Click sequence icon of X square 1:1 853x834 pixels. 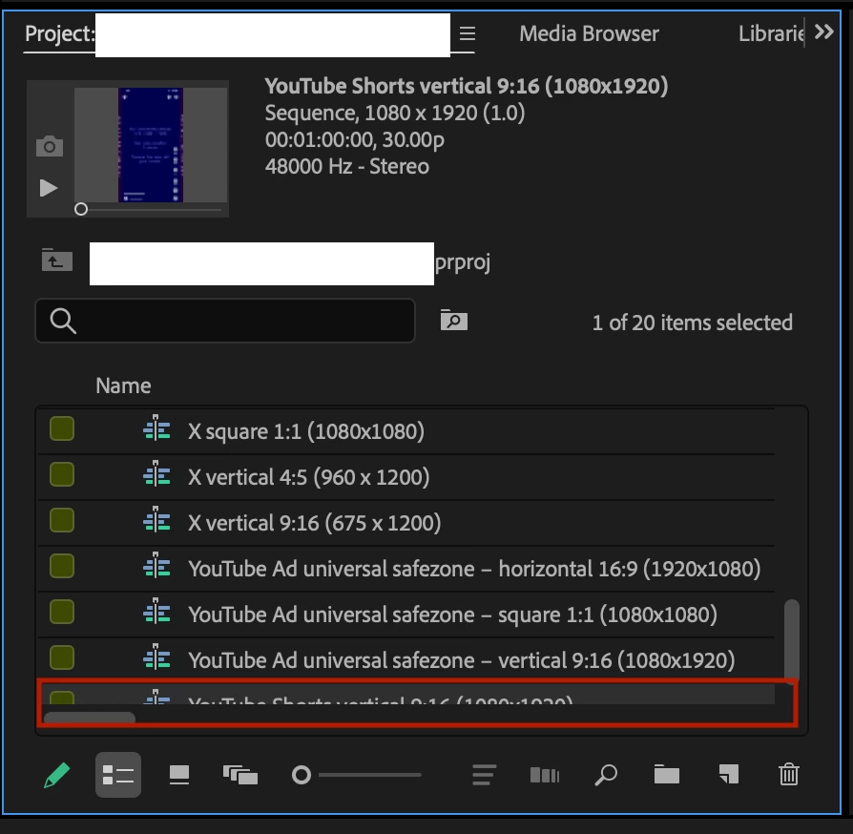(x=156, y=428)
